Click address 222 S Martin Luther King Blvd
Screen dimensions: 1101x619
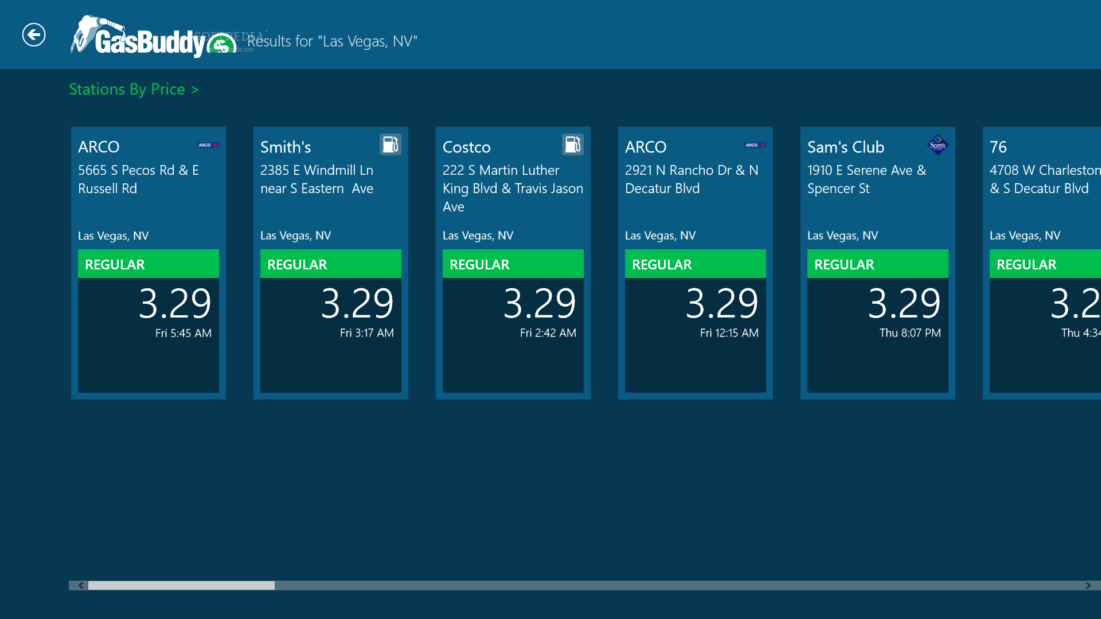513,189
